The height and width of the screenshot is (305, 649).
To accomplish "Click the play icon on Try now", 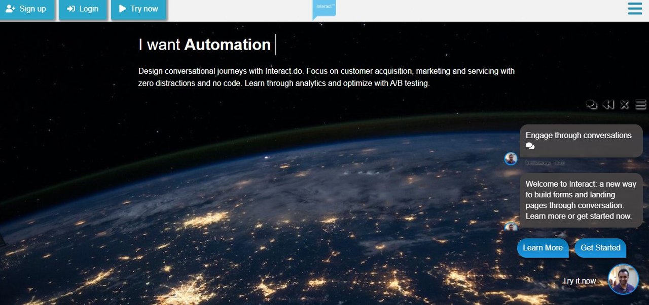I will pos(122,9).
